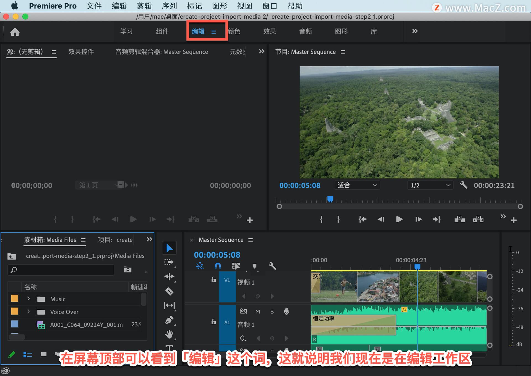This screenshot has height=376, width=531.
Task: Click Program monitor playhead marker
Action: [330, 199]
